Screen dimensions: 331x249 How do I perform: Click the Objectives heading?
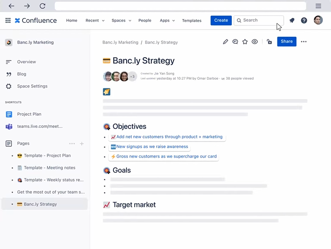click(130, 126)
